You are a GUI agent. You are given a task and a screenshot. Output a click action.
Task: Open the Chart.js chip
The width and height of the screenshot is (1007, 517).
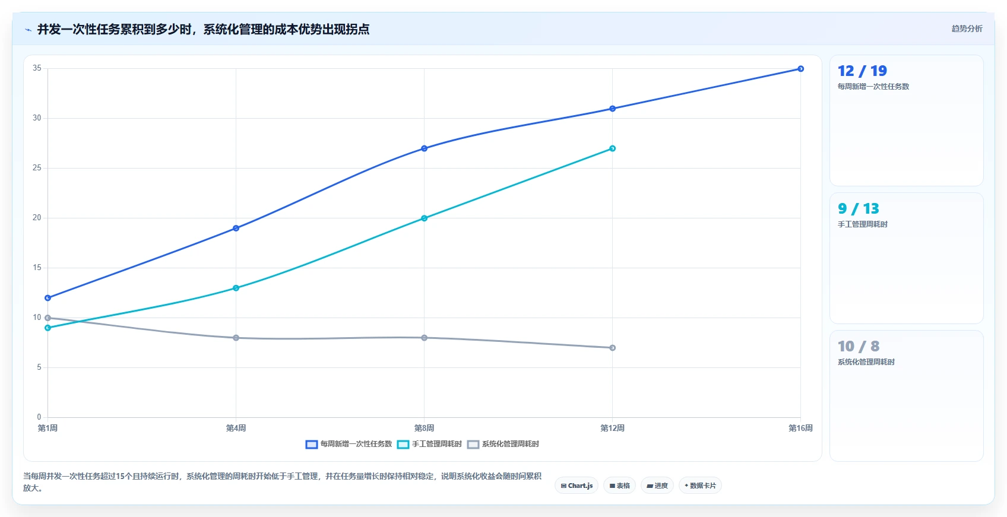[x=577, y=486]
